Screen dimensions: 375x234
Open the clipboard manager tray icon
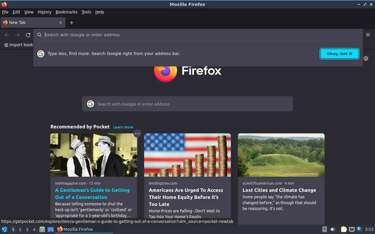[344, 229]
